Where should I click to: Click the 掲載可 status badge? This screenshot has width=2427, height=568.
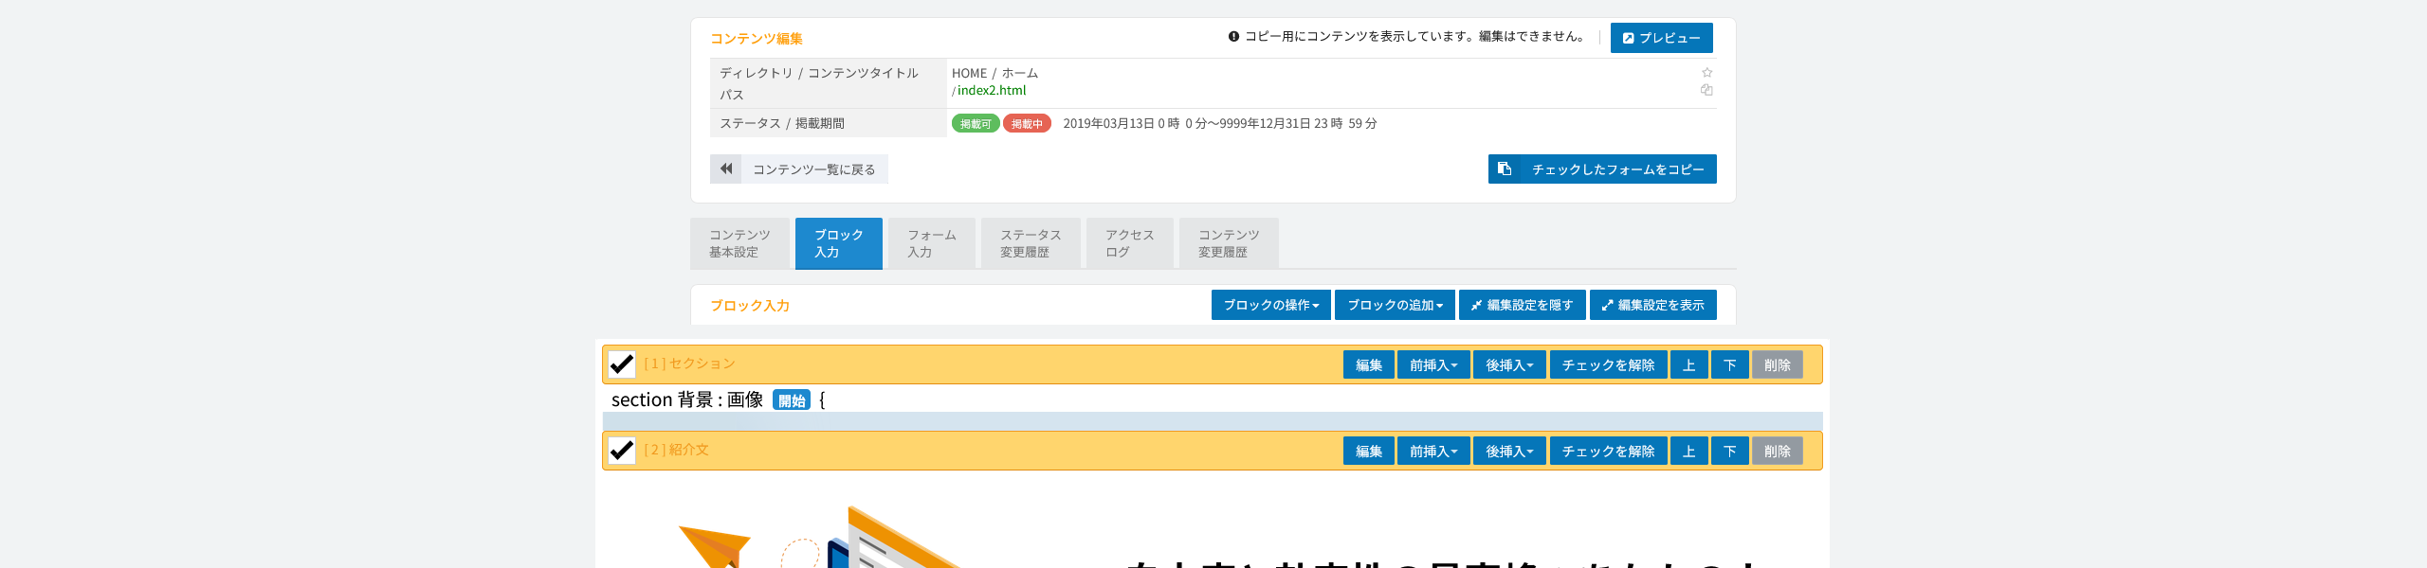[x=976, y=124]
